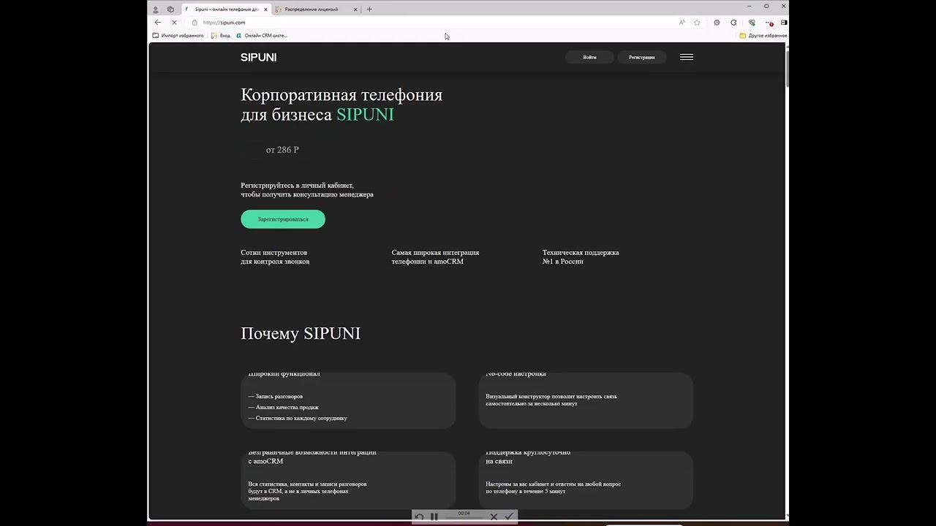The image size is (936, 526).
Task: Click the browser profile avatar icon
Action: [x=155, y=9]
